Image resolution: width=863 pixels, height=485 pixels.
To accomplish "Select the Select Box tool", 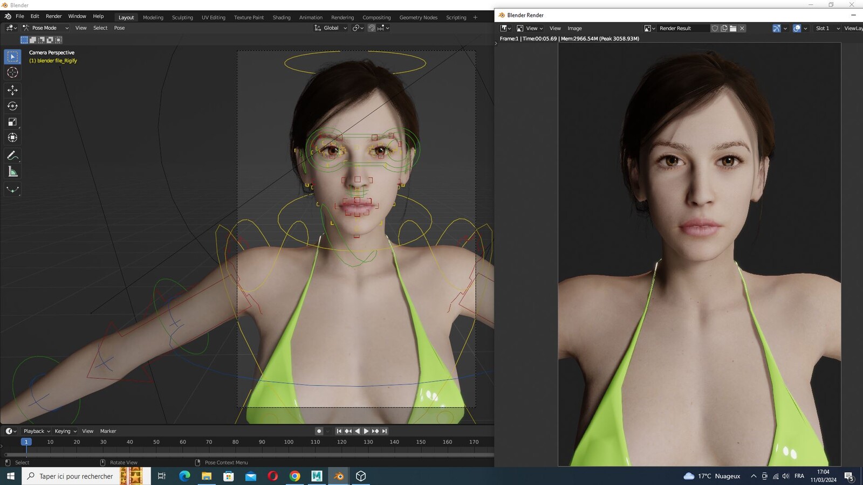I will 12,57.
